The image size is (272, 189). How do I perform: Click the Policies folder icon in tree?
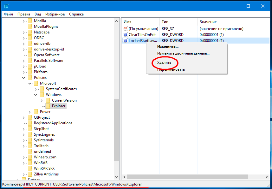pyautogui.click(x=30, y=78)
